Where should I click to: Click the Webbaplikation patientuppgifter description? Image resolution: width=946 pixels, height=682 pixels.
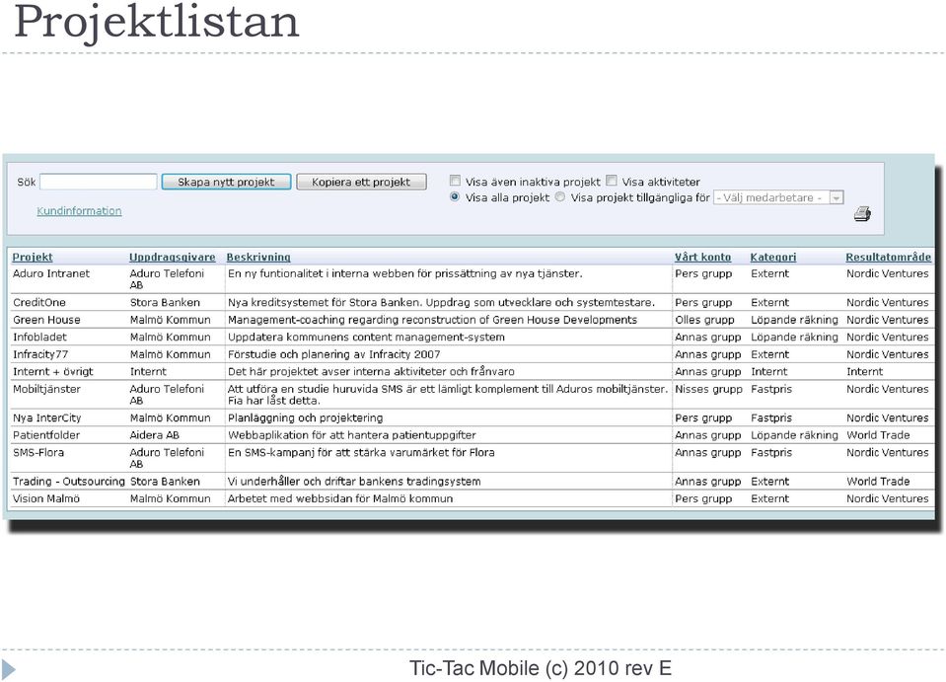(352, 435)
